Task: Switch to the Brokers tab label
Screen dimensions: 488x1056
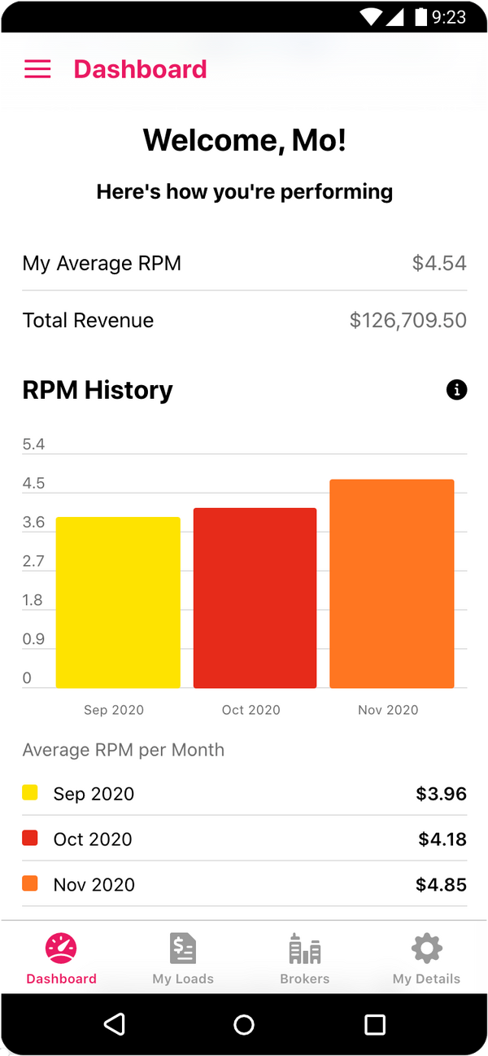Action: [305, 979]
